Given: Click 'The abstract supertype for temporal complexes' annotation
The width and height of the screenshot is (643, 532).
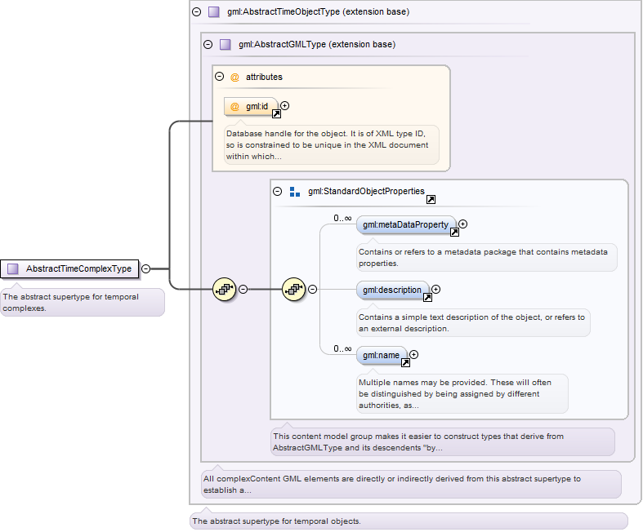Looking at the screenshot, I should pos(83,302).
